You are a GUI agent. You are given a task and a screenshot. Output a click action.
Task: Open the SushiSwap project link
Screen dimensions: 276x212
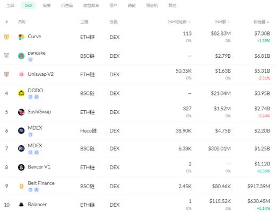coord(39,112)
